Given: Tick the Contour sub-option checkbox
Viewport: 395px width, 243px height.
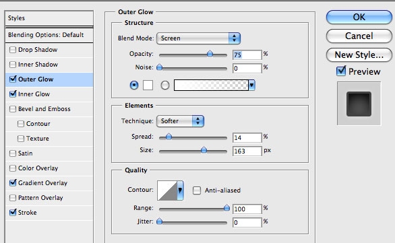Looking at the screenshot, I should (21, 124).
